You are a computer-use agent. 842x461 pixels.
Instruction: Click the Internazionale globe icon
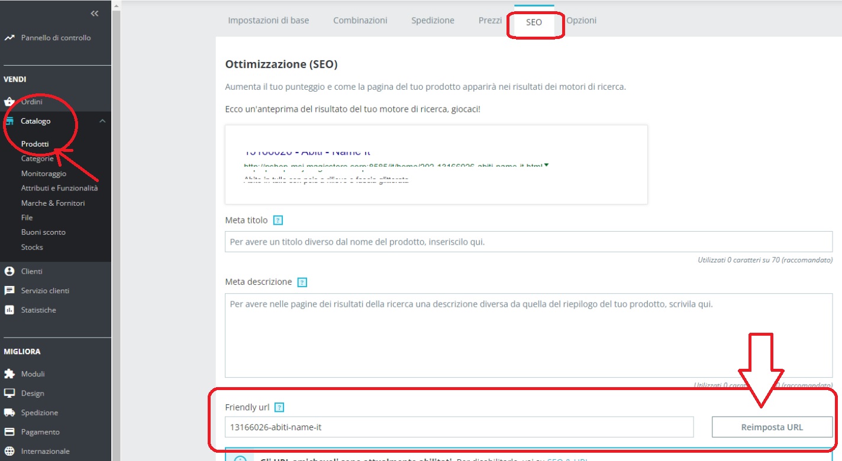coord(9,451)
